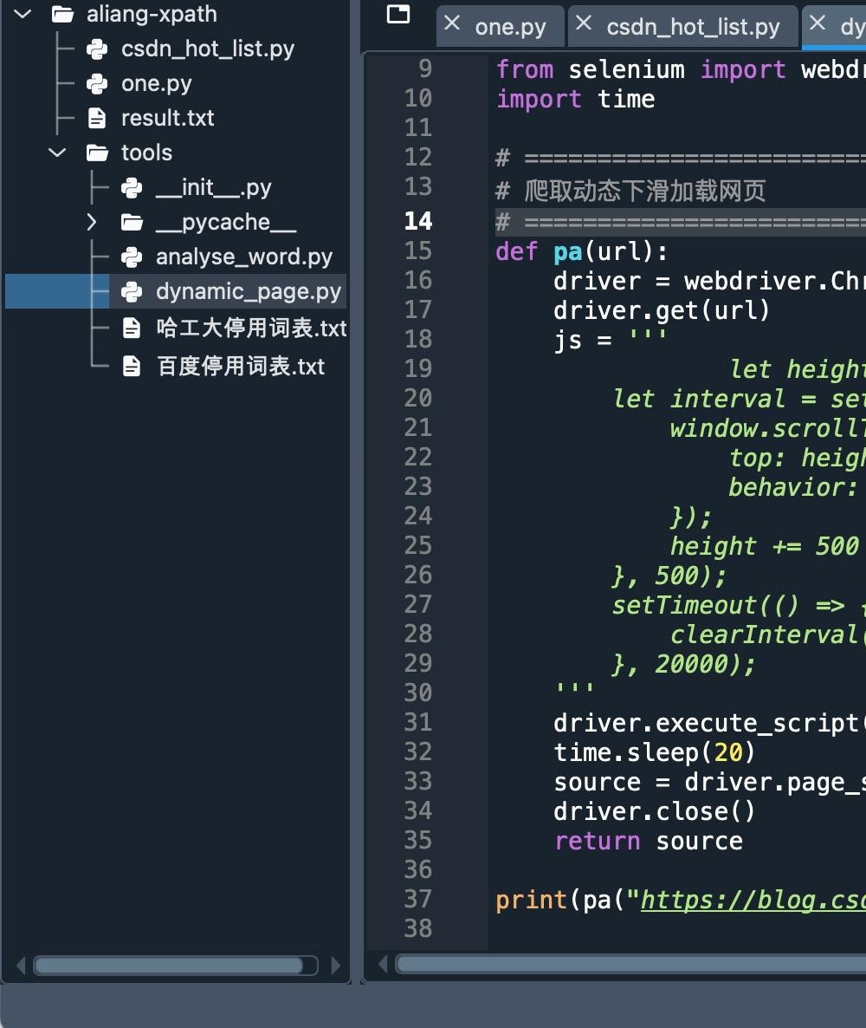The width and height of the screenshot is (866, 1028).
Task: Click the Python icon beside analyse_word.py
Action: [x=132, y=257]
